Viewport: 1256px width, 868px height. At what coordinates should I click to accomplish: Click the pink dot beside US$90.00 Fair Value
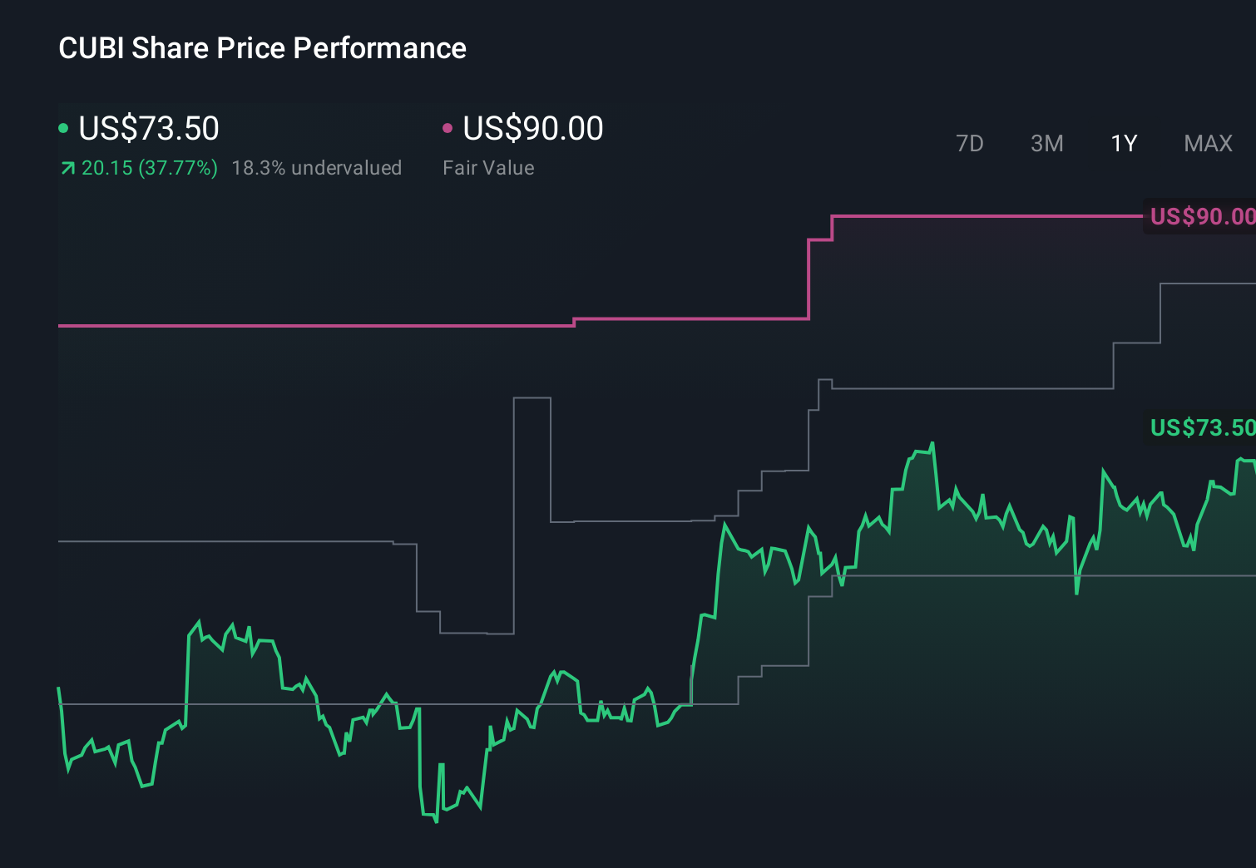(448, 128)
